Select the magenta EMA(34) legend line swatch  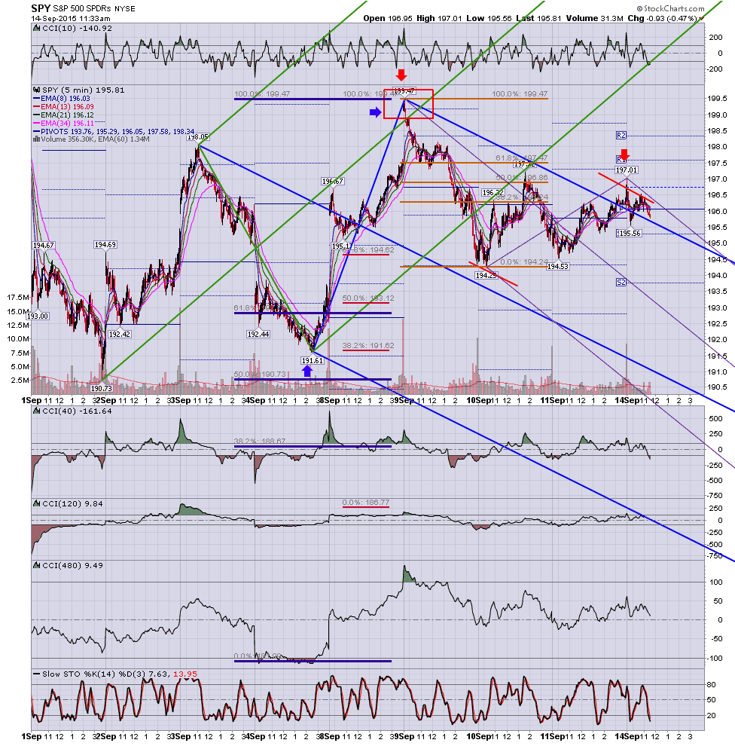tap(36, 124)
